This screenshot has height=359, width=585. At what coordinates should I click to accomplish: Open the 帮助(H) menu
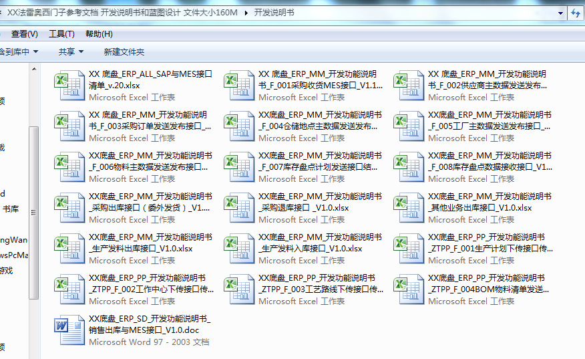pyautogui.click(x=99, y=34)
